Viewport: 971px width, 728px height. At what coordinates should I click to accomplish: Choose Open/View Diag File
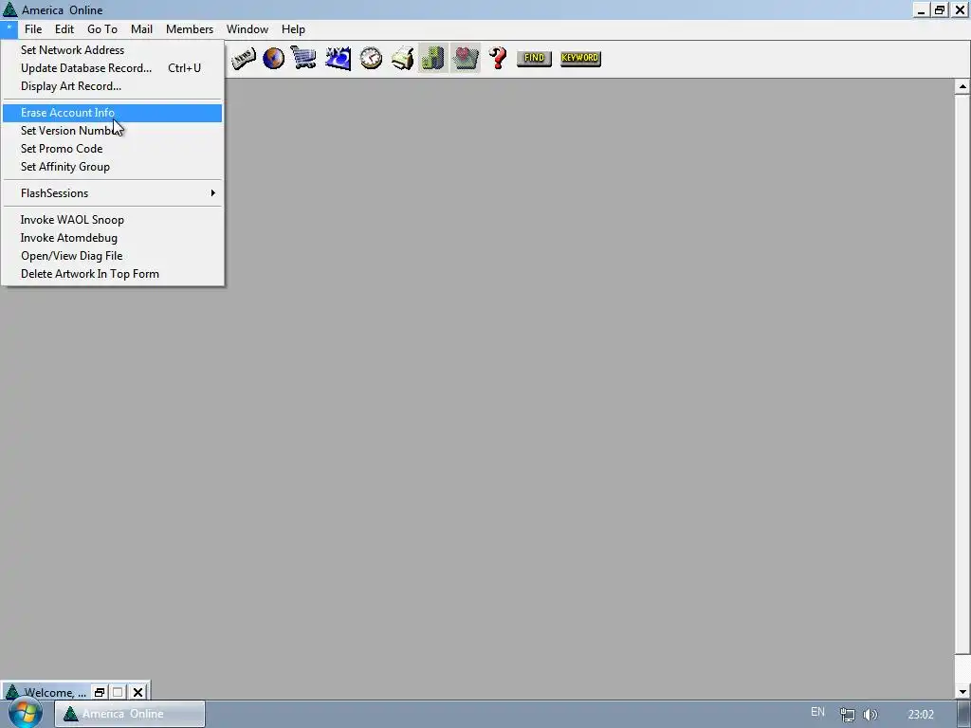coord(112,256)
